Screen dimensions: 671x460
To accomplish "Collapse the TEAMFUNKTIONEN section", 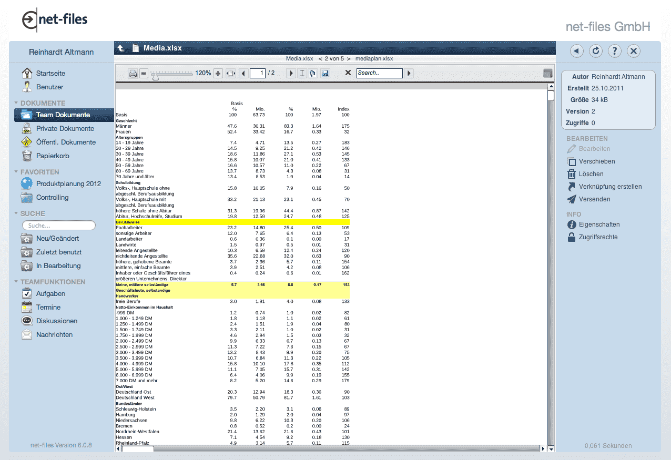I will tap(16, 282).
